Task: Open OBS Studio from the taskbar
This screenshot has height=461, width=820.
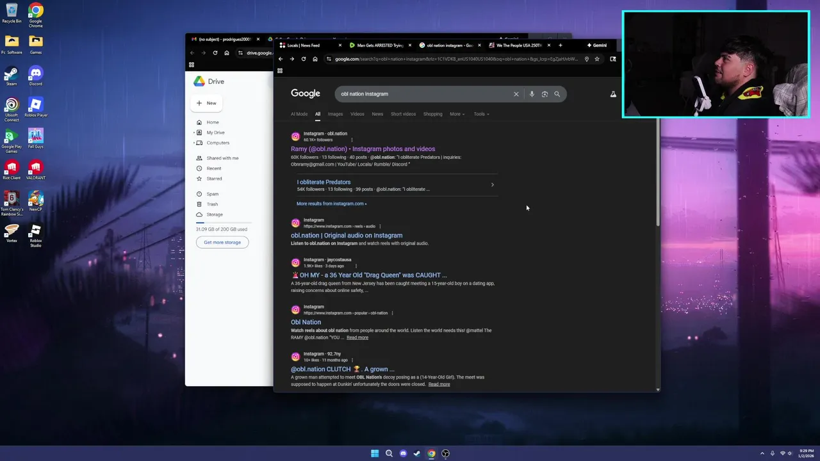Action: click(x=445, y=453)
